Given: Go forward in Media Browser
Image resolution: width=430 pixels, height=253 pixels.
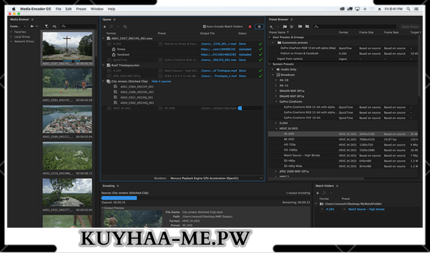Looking at the screenshot, I should point(37,26).
